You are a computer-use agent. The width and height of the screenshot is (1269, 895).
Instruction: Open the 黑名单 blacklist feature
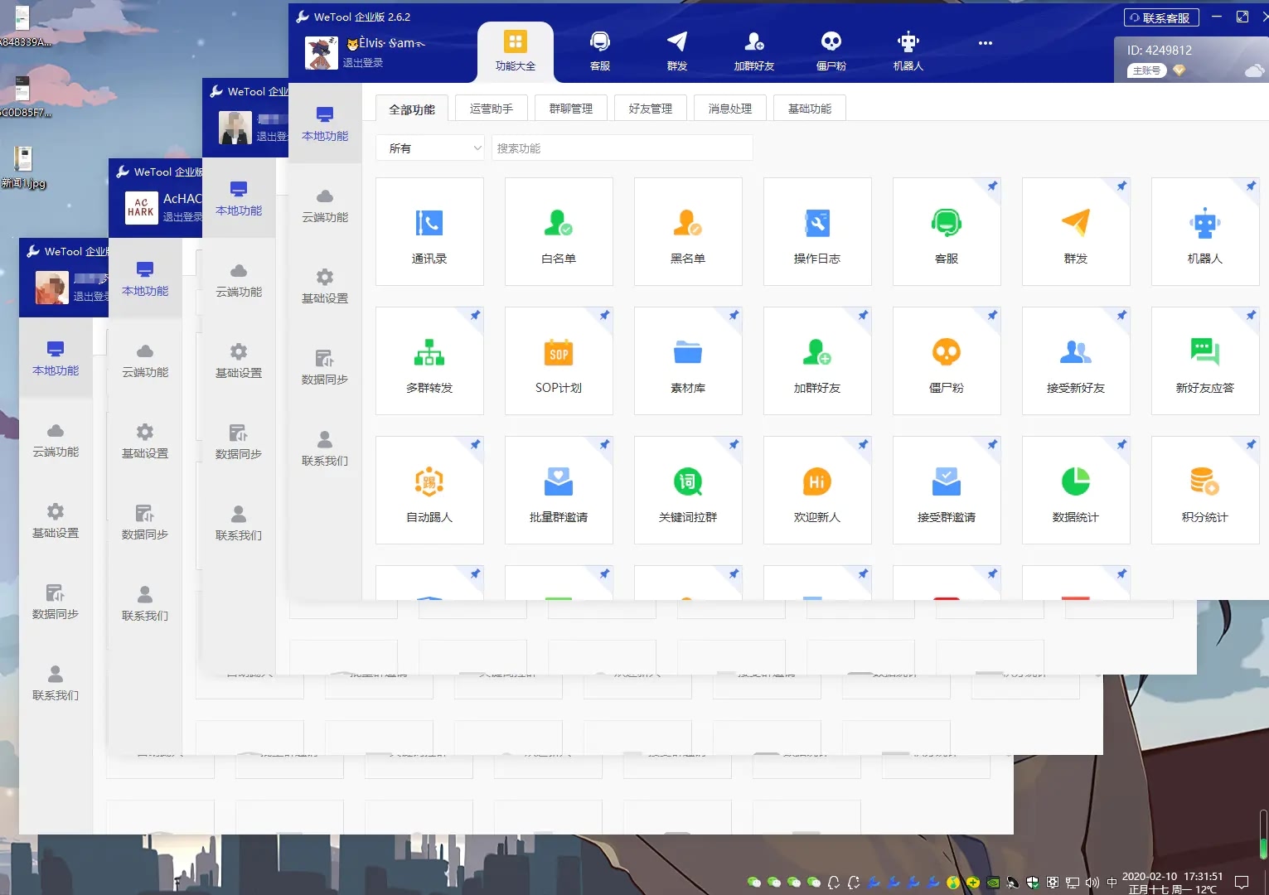click(688, 231)
